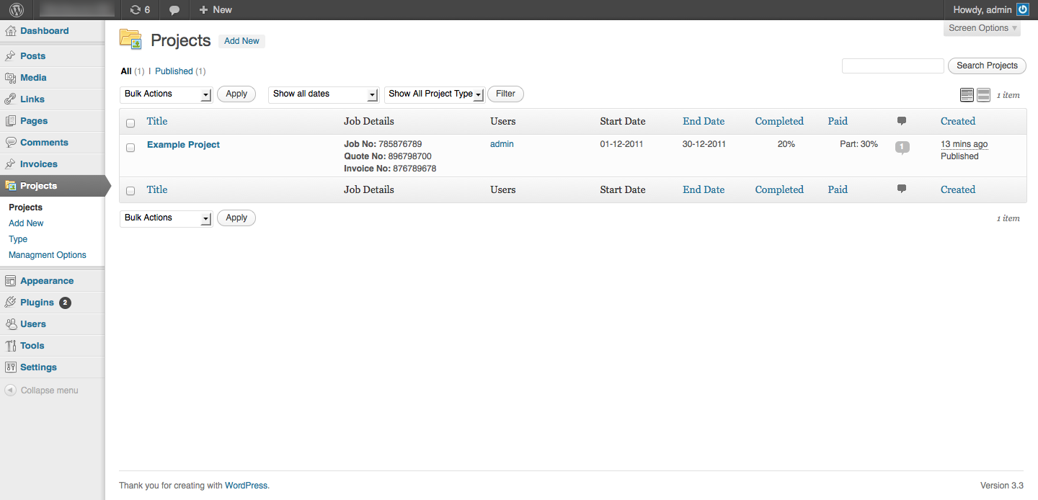Open the Invoices menu in sidebar

38,164
